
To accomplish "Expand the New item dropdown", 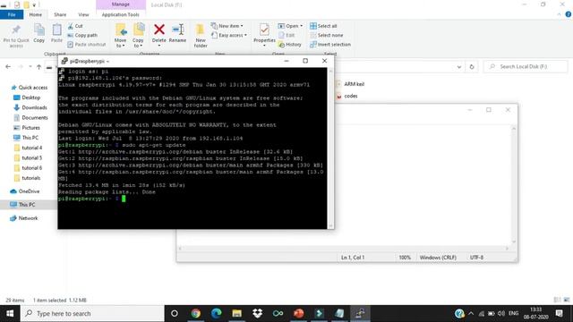I will click(227, 26).
